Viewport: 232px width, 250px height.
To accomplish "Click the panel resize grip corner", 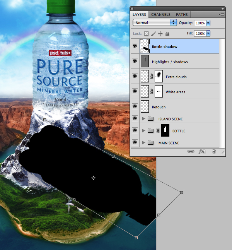I will (223, 152).
